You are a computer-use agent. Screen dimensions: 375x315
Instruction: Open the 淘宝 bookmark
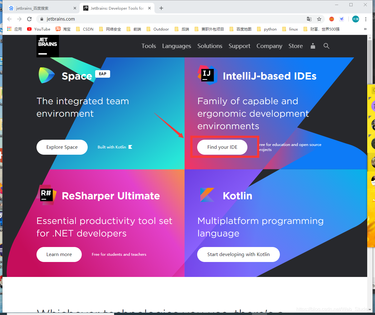(x=63, y=29)
